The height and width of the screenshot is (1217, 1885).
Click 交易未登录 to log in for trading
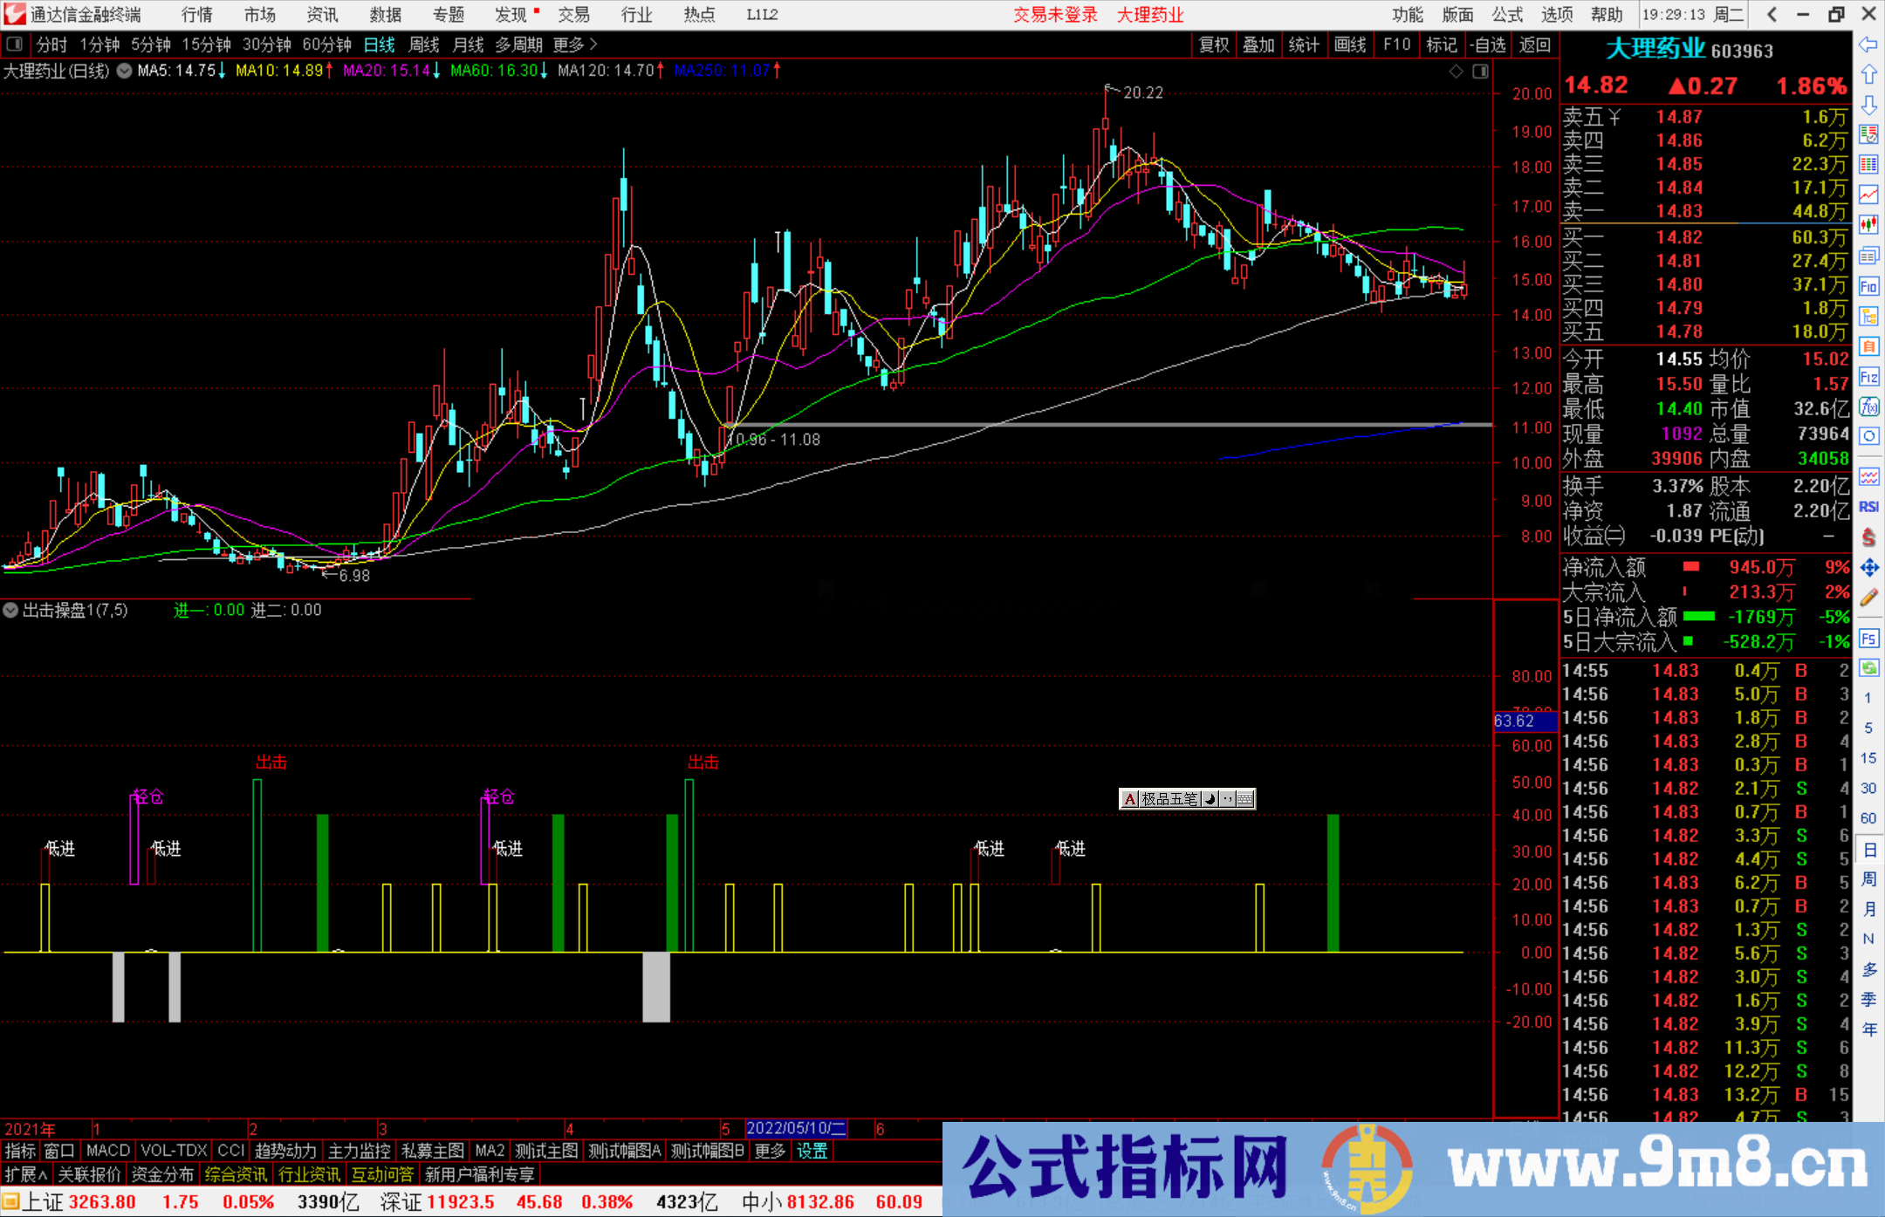[1055, 15]
